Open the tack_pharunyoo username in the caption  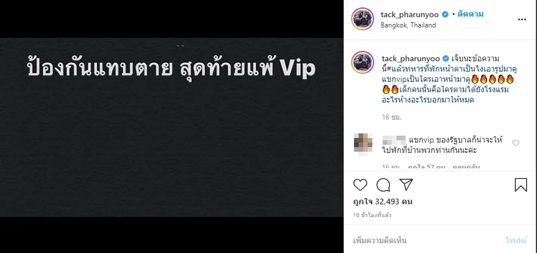(410, 58)
